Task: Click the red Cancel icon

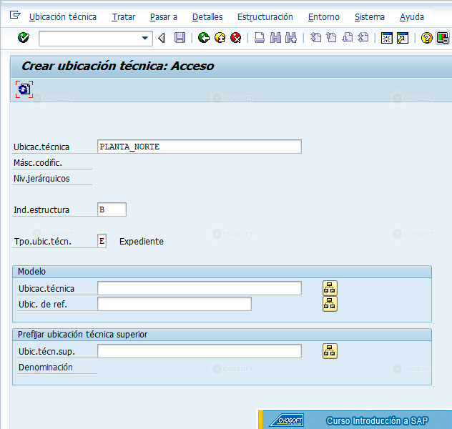Action: point(236,38)
